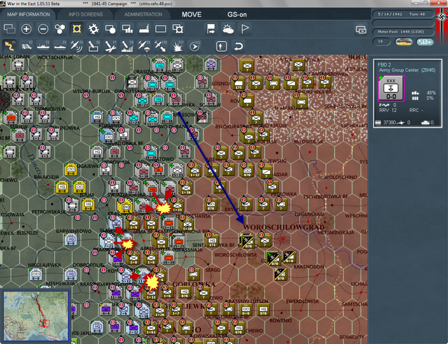Click the gear-shaped toolbar icon
This screenshot has width=448, height=344.
coord(94,29)
